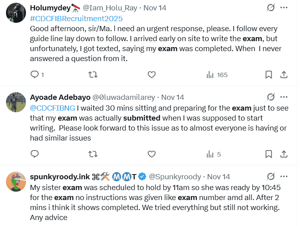Open Grok icon on Holumydey's tweet
Image resolution: width=300 pixels, height=226 pixels.
[x=270, y=8]
